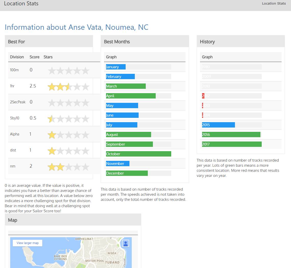
Task: Click the empty stars in the 2SecPeak row
Action: [x=68, y=103]
